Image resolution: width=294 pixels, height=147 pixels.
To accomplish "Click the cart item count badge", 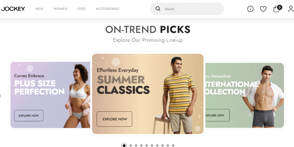I will click(280, 7).
